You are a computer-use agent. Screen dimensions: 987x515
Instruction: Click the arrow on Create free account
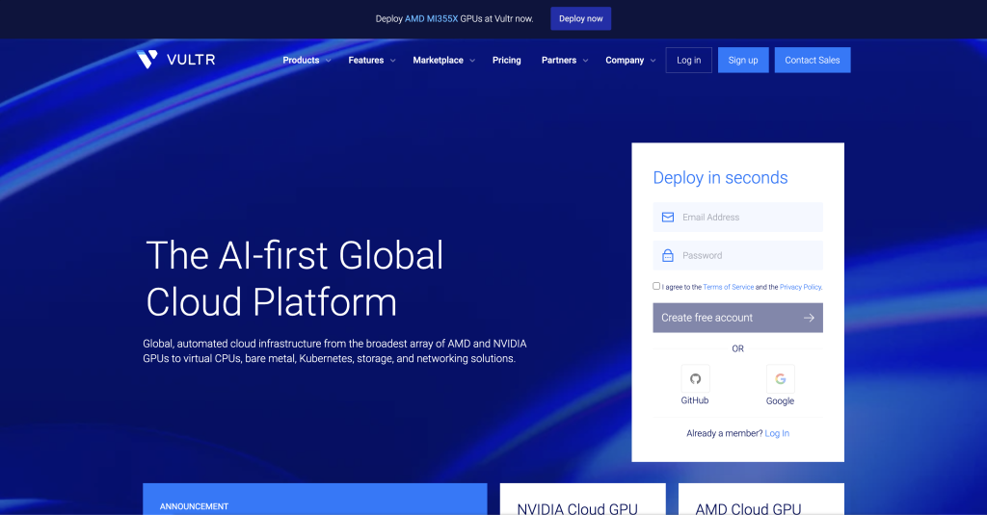click(809, 318)
